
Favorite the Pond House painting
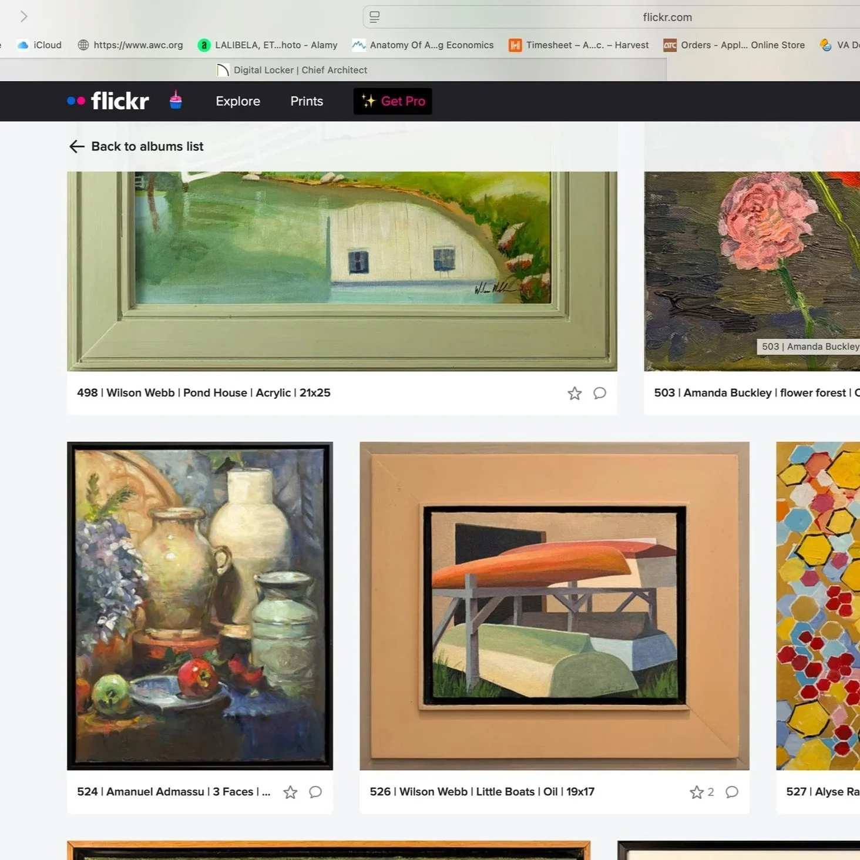575,393
